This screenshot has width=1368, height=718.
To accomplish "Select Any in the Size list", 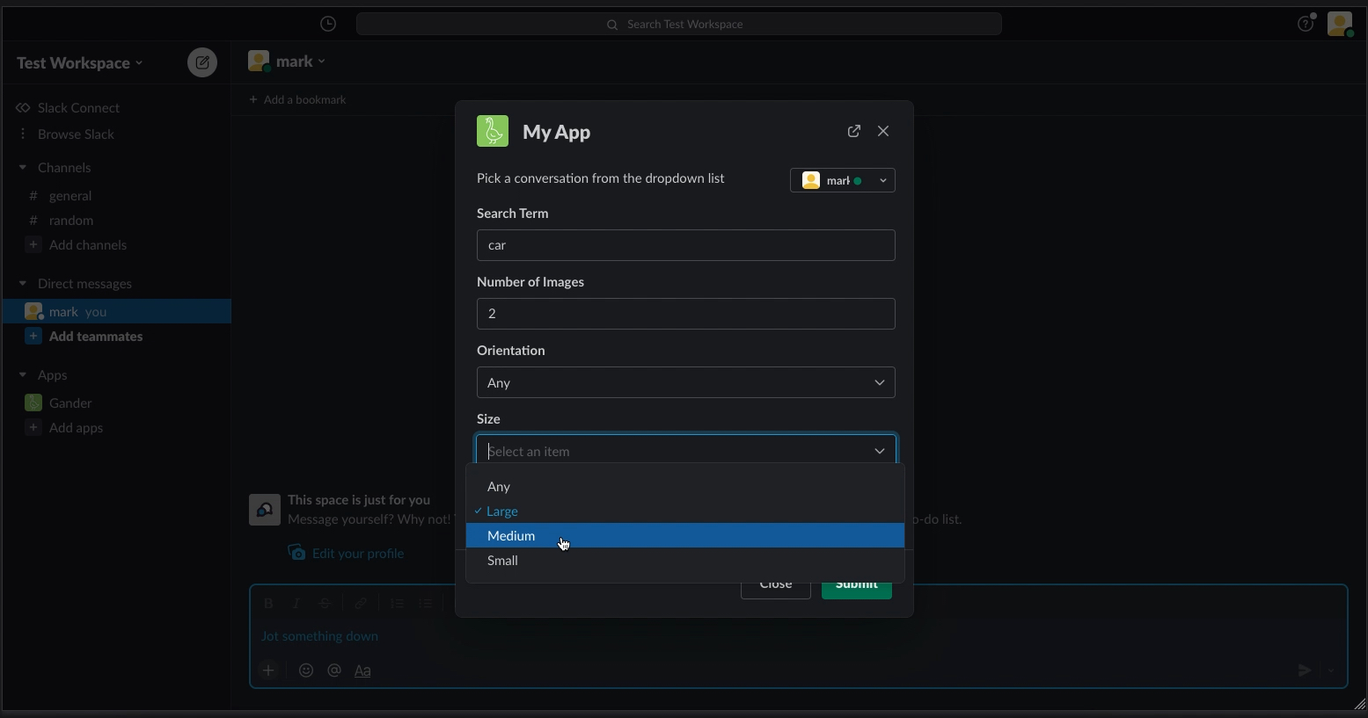I will [685, 486].
